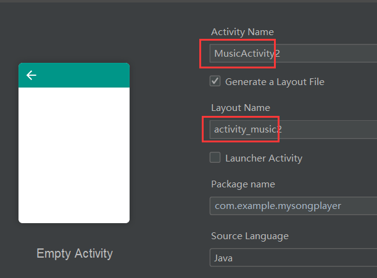This screenshot has height=278, width=377.
Task: Click the Source Language field label
Action: click(250, 236)
